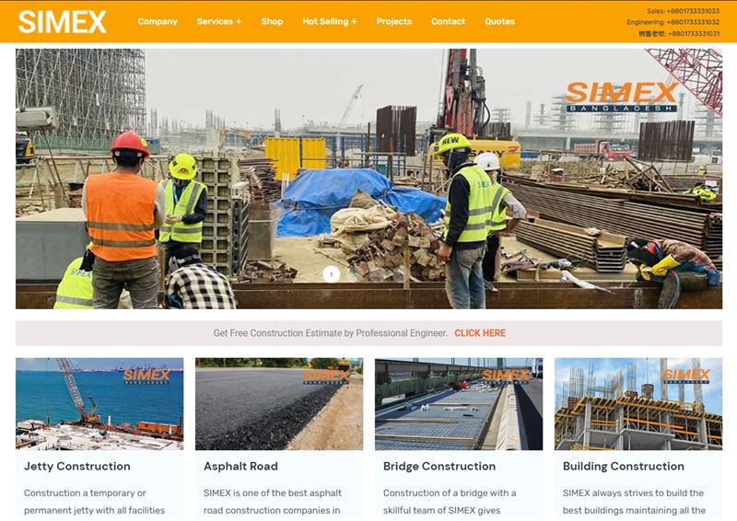Image resolution: width=737 pixels, height=521 pixels.
Task: Click the SIMEX Bangladesh banner watermark logo
Action: [621, 97]
